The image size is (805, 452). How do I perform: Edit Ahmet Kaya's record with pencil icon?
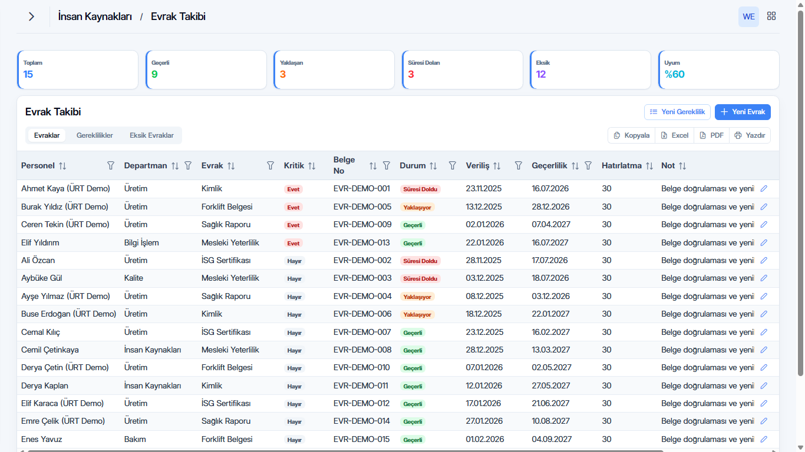(x=764, y=189)
